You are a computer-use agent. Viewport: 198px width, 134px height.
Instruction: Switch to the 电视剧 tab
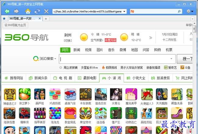pos(63,78)
